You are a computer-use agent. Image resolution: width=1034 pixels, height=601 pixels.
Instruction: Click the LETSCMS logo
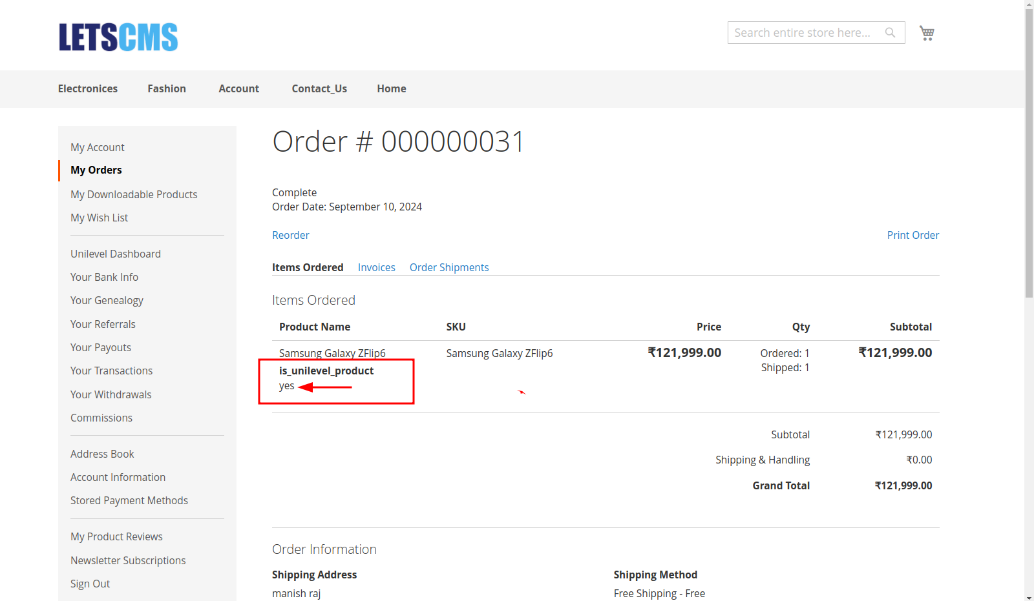118,37
